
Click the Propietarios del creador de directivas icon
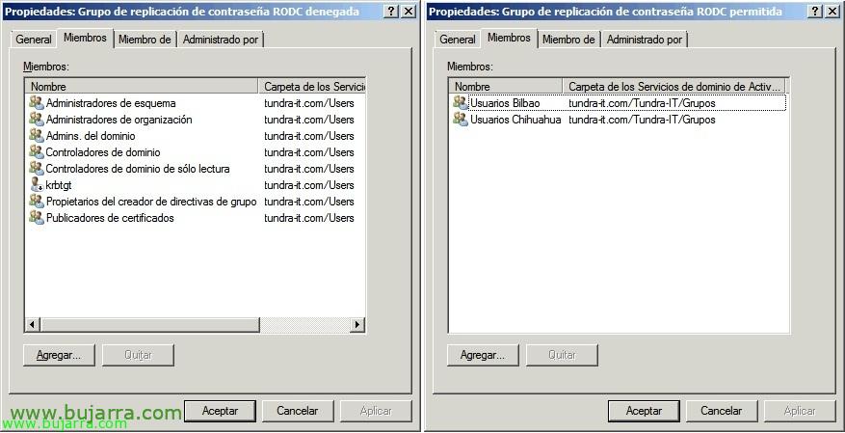[x=37, y=202]
